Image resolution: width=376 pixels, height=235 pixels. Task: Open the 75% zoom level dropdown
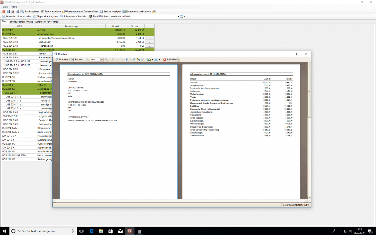(x=102, y=59)
